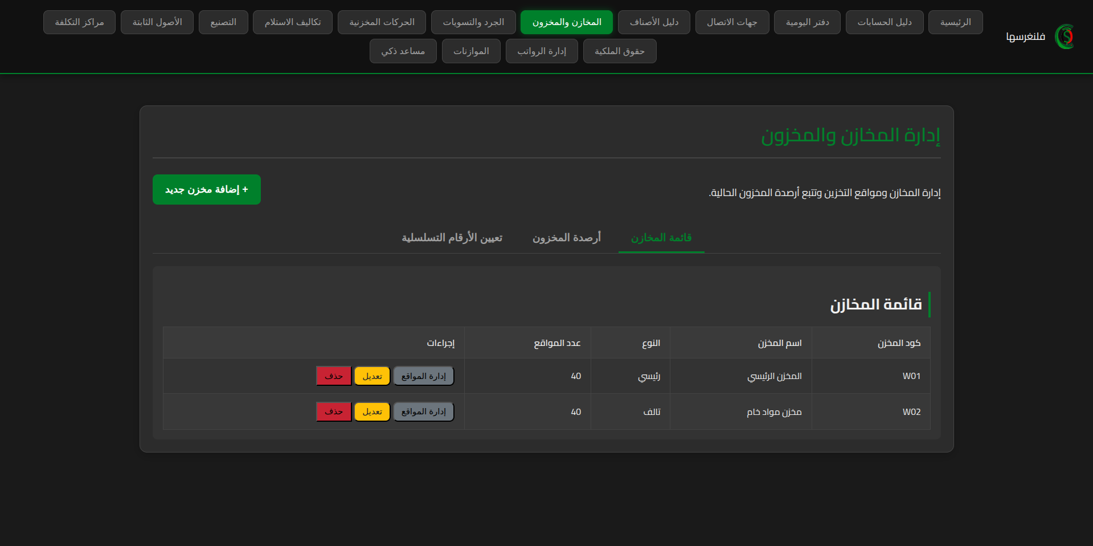Viewport: 1093px width, 546px height.
Task: Edit the W02 raw materials warehouse
Action: (372, 411)
